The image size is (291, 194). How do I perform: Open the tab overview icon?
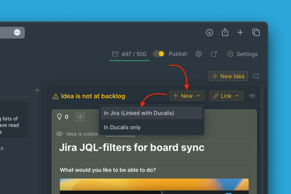(256, 32)
